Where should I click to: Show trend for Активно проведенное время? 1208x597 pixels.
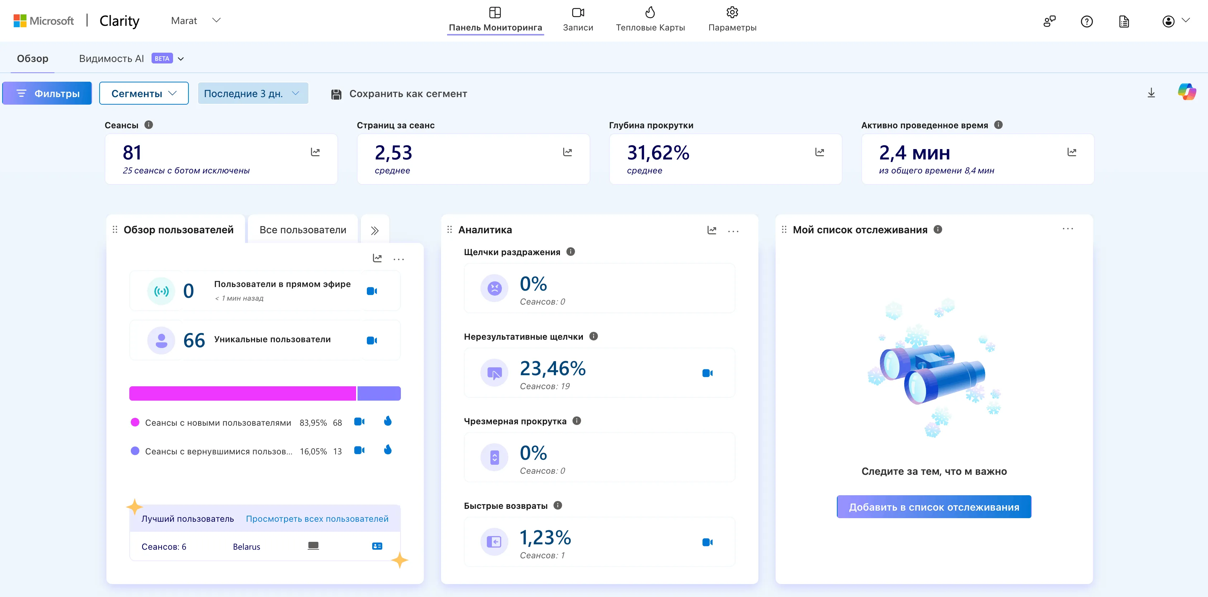tap(1072, 152)
